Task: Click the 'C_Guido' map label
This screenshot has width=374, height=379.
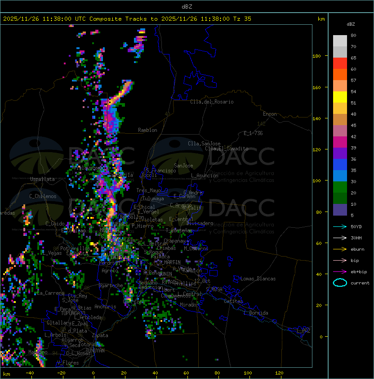Action: coord(55,224)
